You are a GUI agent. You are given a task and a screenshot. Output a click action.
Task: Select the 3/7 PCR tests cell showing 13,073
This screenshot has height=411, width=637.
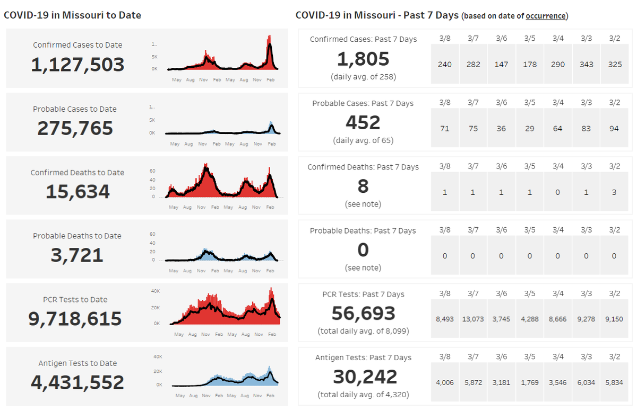click(x=473, y=319)
